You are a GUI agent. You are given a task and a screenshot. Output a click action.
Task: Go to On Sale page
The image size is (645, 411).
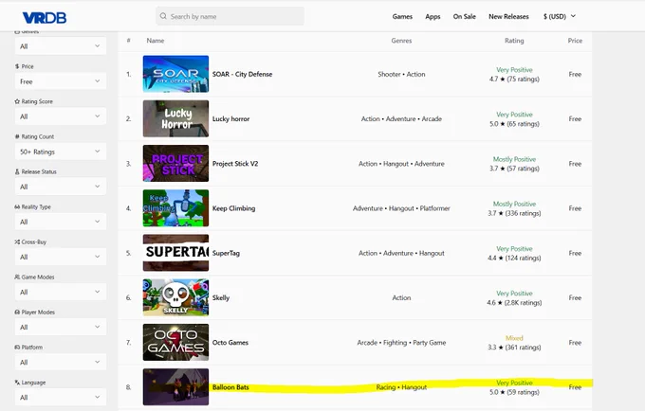tap(464, 16)
